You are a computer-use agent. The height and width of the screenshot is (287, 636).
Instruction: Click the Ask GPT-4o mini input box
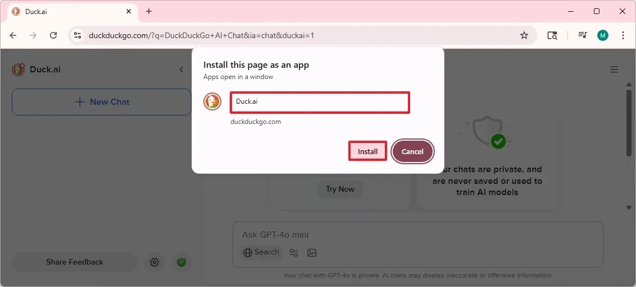click(418, 235)
